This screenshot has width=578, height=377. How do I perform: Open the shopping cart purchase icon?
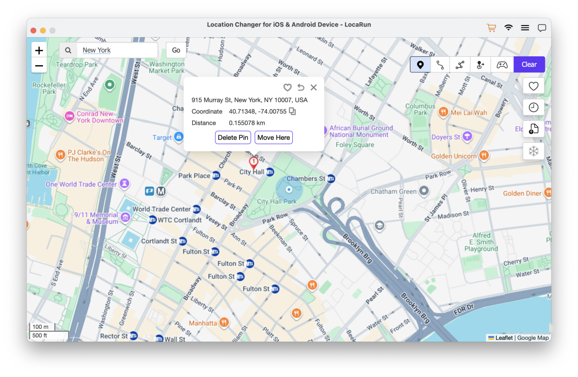coord(491,28)
